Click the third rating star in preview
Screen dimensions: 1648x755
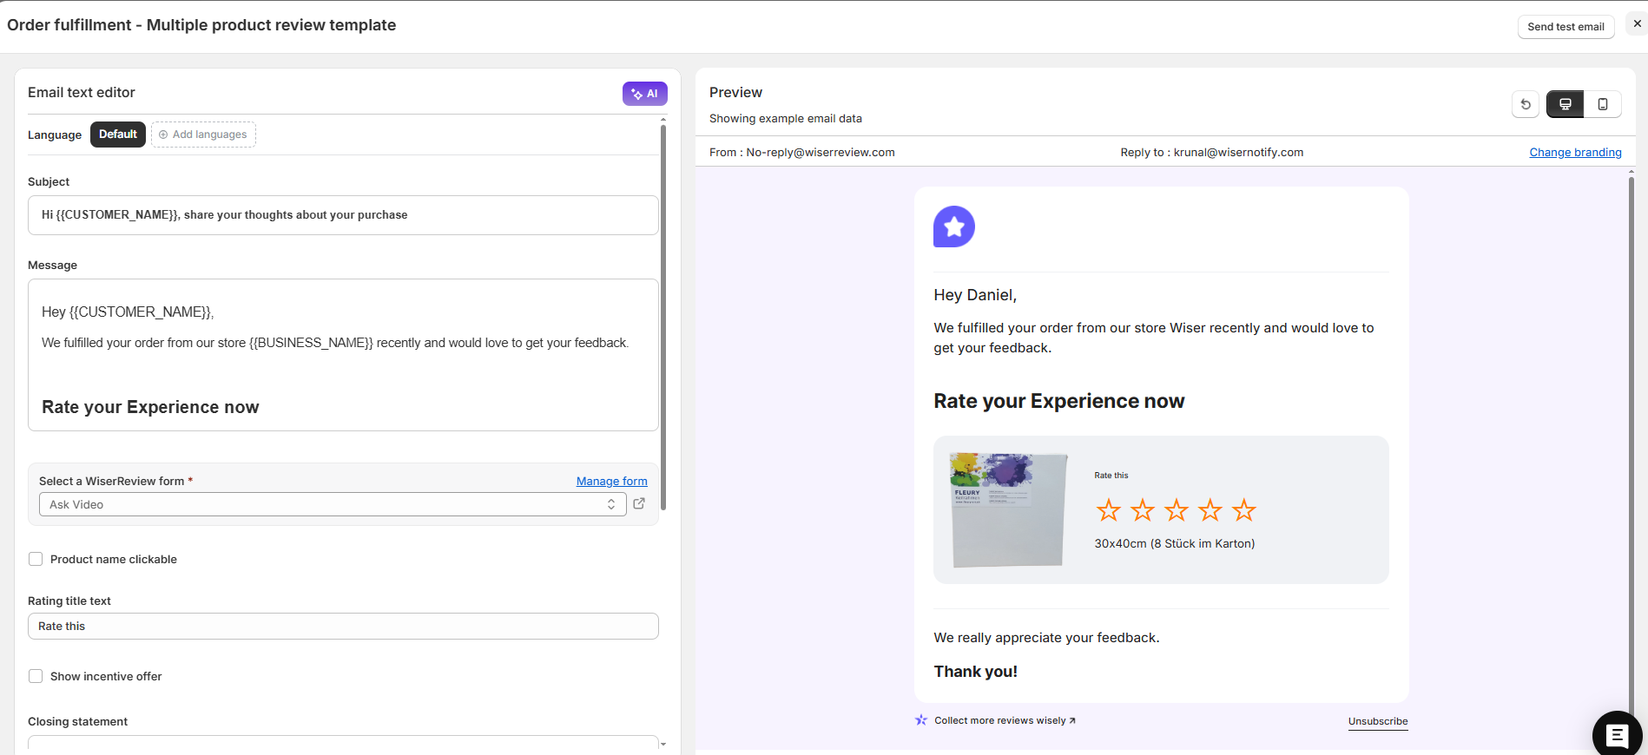[x=1177, y=510]
